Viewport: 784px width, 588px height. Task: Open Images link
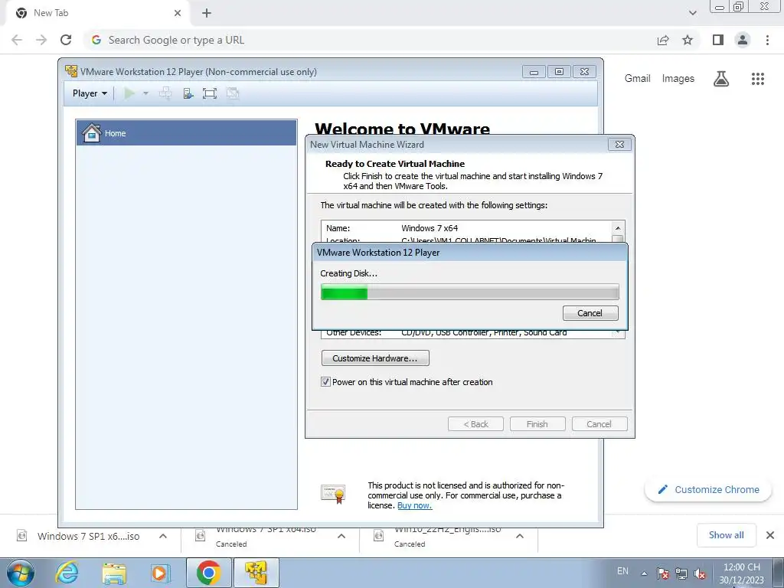(678, 79)
